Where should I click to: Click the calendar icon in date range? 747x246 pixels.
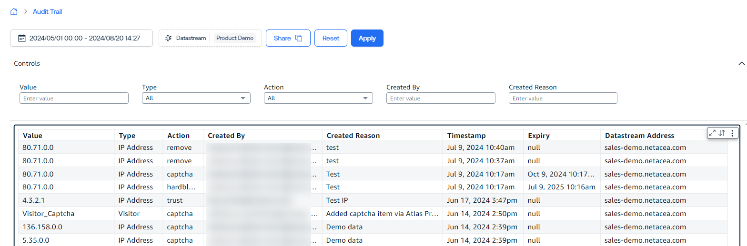(x=21, y=38)
